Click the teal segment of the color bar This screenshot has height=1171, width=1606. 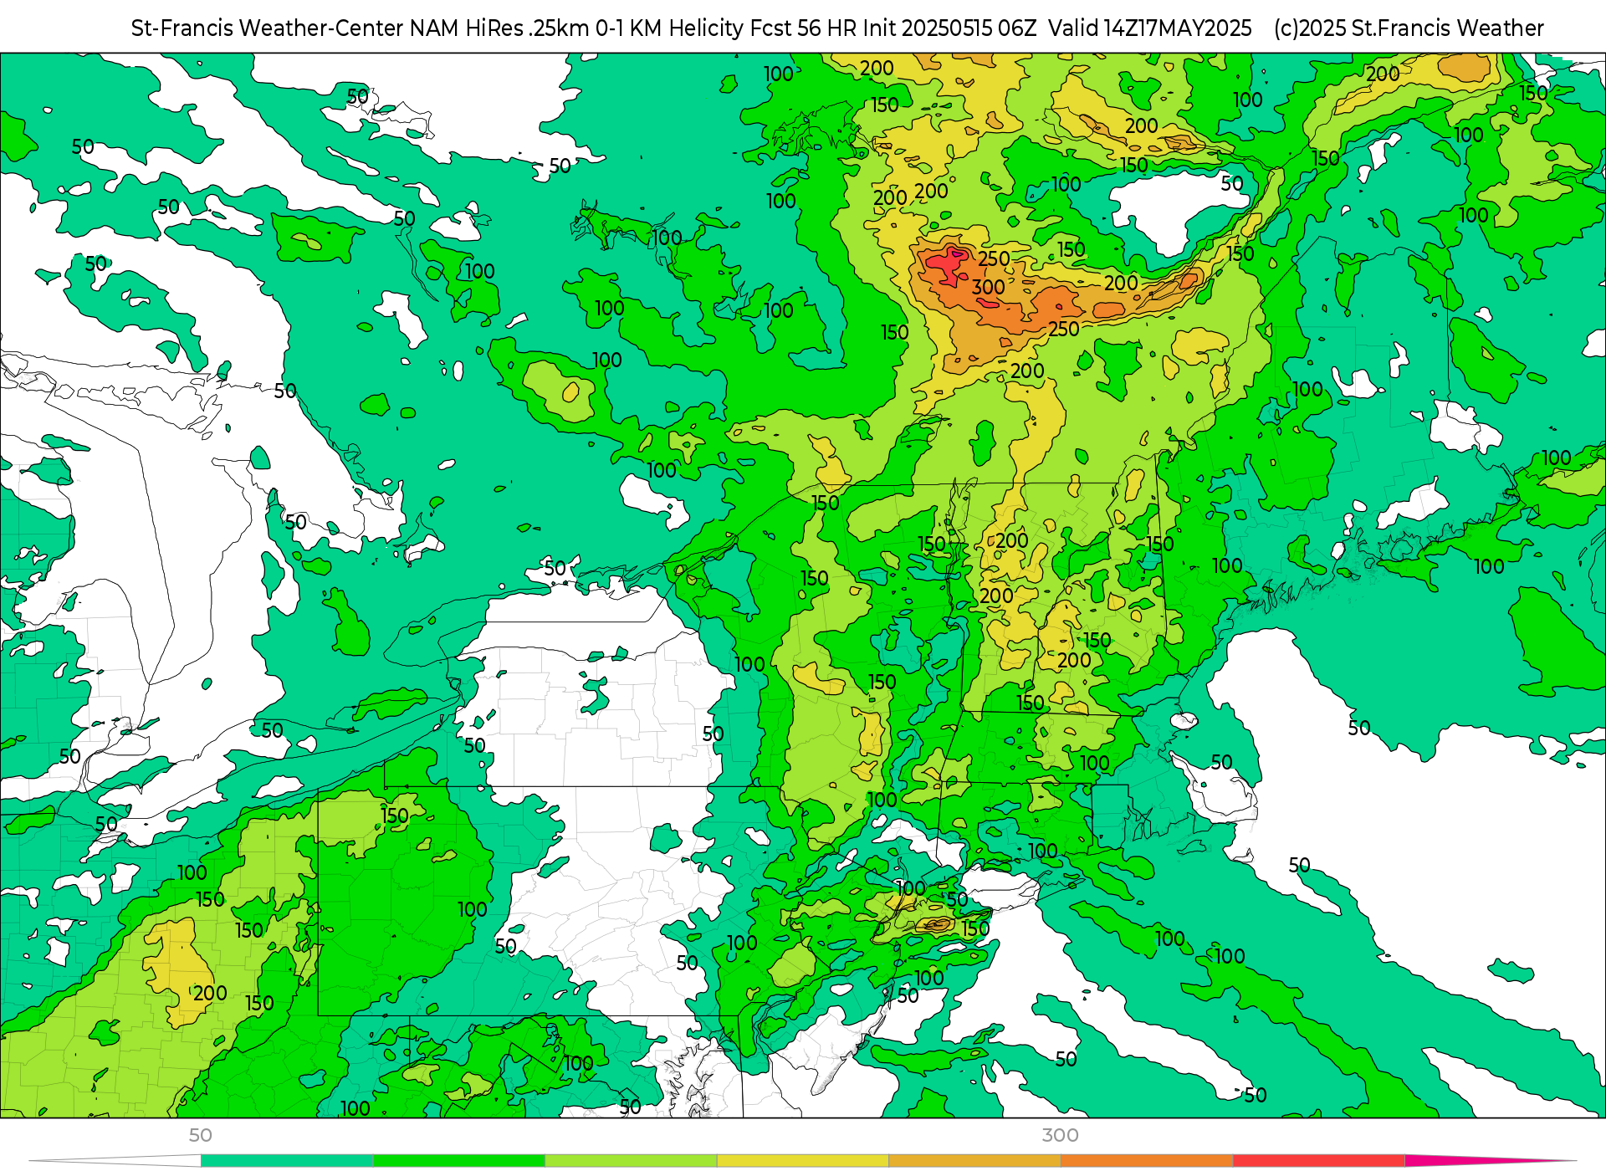coord(287,1160)
